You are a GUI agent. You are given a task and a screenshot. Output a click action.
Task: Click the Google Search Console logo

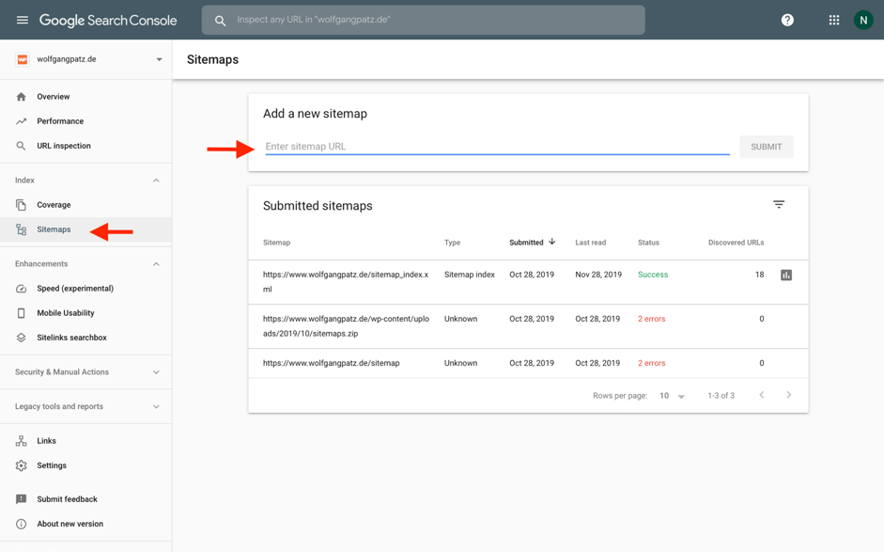108,21
